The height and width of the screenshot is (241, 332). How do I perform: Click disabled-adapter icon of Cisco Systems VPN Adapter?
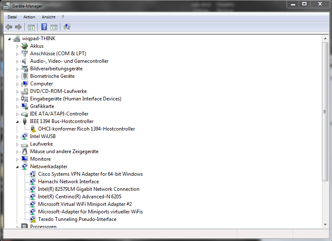pyautogui.click(x=33, y=174)
